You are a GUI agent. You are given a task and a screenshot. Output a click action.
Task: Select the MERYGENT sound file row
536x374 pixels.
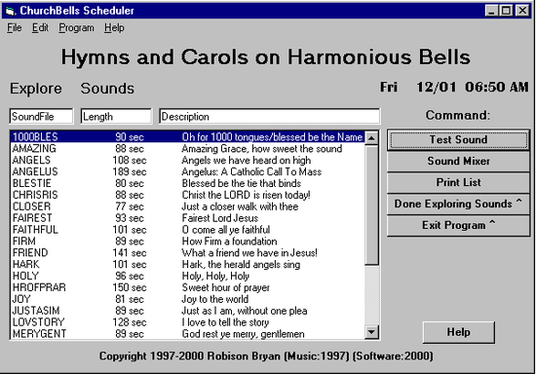pos(187,334)
